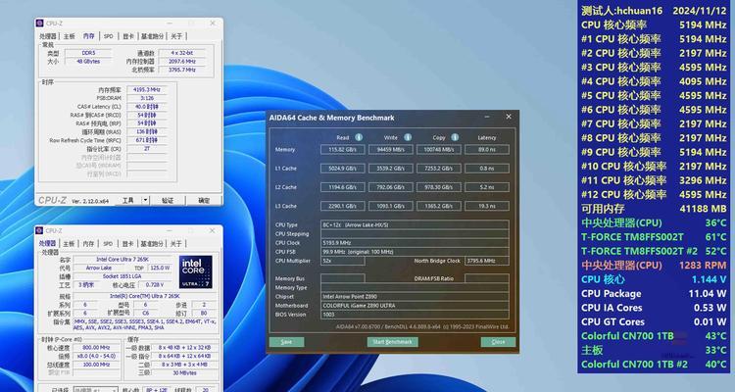735x392 pixels.
Task: Click the L3 Cache Latency value 19.3 ns
Action: [487, 206]
